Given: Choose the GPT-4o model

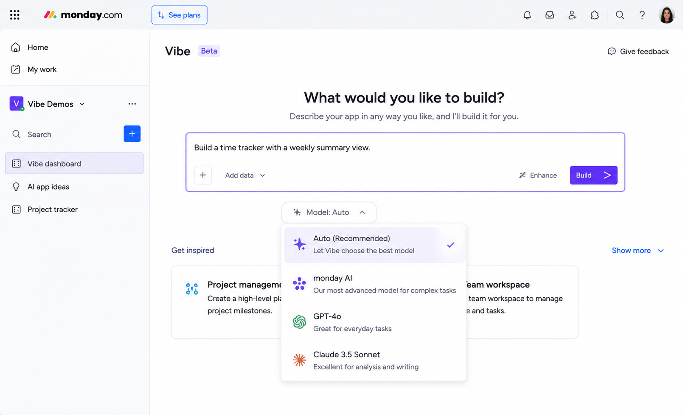Looking at the screenshot, I should coord(374,322).
